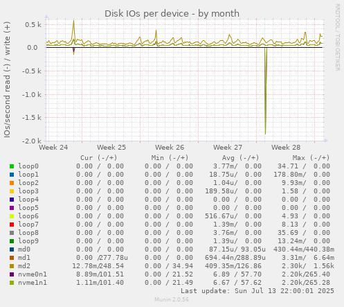Screen dimensions: 344x307
Task: Click the md2 max value 2.30k/ 1.56k
Action: click(308, 266)
